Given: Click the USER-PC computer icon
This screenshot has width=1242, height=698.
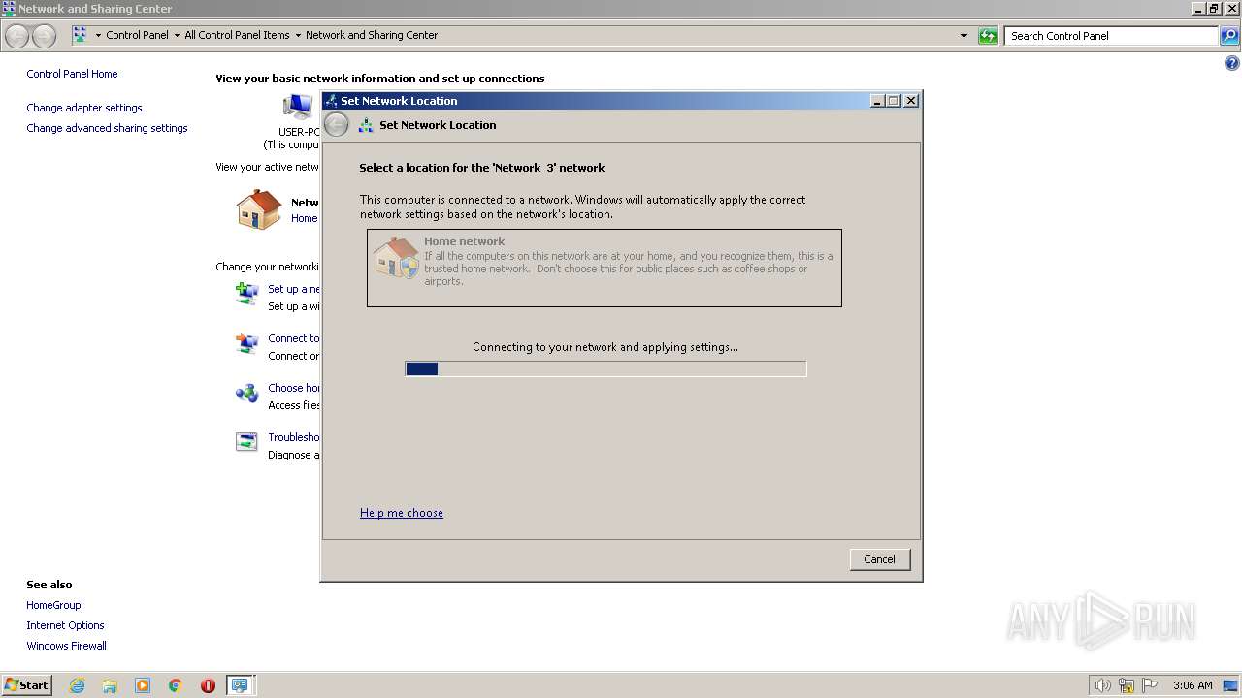Looking at the screenshot, I should tap(297, 108).
